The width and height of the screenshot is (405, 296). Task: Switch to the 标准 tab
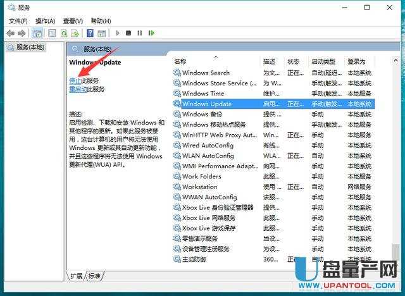pyautogui.click(x=94, y=276)
